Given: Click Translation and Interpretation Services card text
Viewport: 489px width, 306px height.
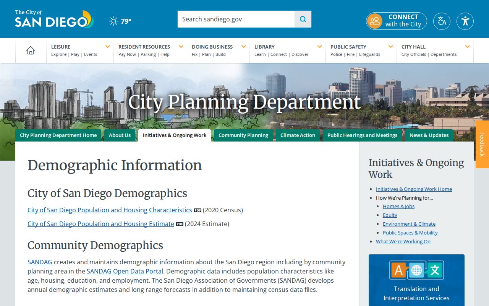Looking at the screenshot, I should (x=416, y=293).
